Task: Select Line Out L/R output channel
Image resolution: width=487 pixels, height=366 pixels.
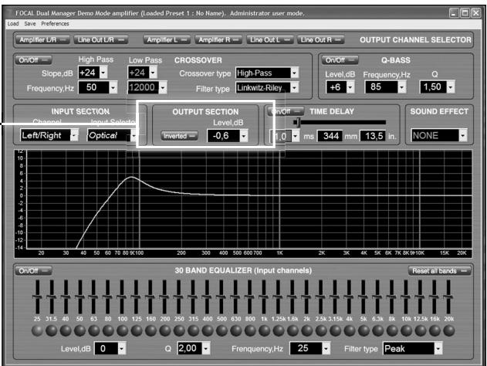Action: (101, 40)
